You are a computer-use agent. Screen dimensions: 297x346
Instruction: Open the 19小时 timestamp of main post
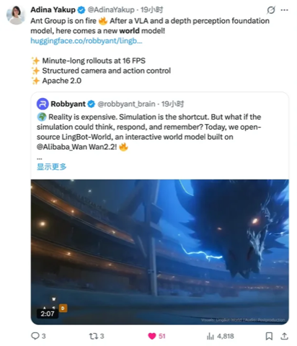151,10
